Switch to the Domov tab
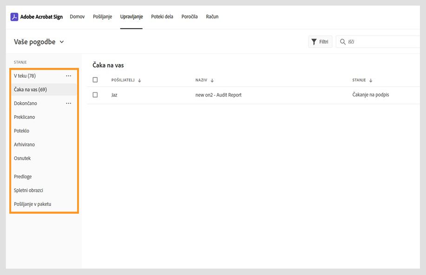The image size is (426, 275). pyautogui.click(x=77, y=16)
